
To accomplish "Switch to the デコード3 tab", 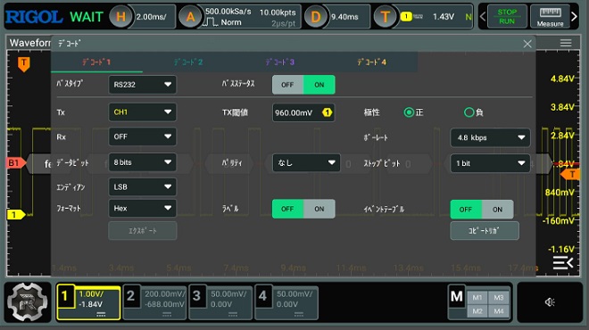I will pos(280,62).
